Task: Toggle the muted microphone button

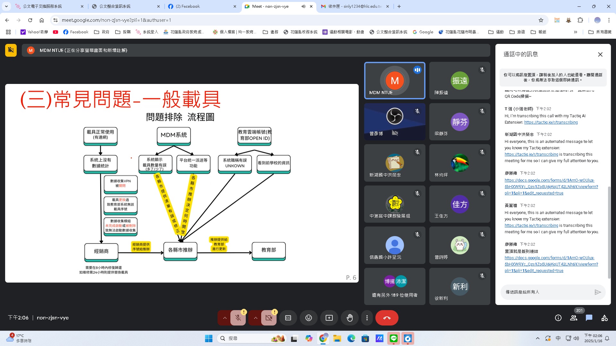Action: 238,318
